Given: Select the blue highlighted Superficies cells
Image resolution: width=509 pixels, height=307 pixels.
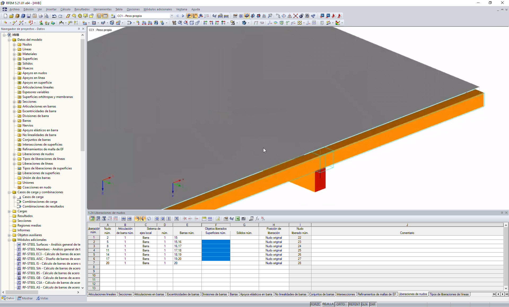Looking at the screenshot, I should (216, 250).
